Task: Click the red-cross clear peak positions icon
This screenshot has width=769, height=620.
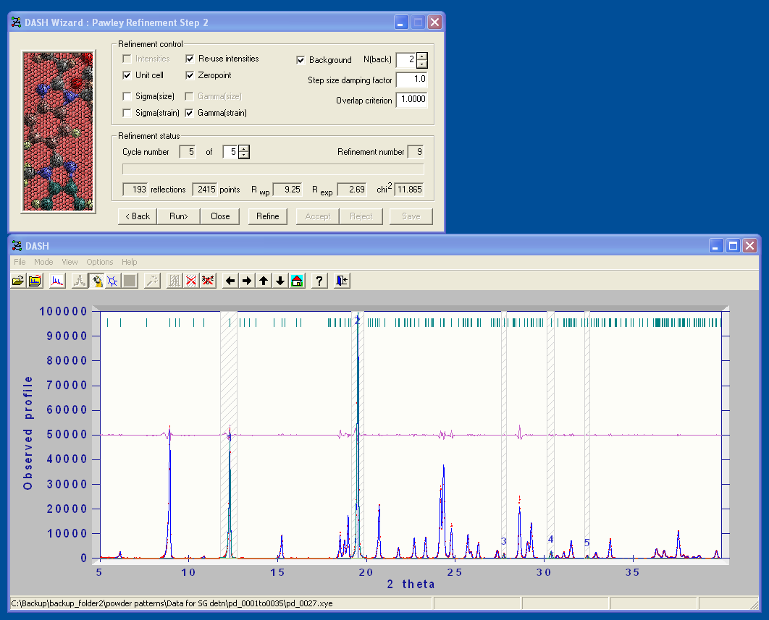Action: pyautogui.click(x=208, y=281)
